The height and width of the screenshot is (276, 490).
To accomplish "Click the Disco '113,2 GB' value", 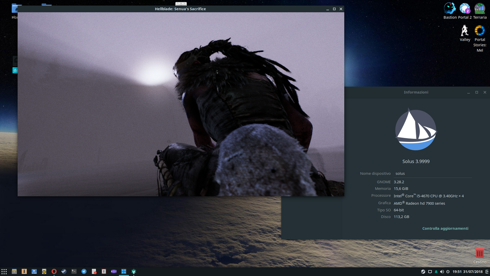I will coord(401,217).
